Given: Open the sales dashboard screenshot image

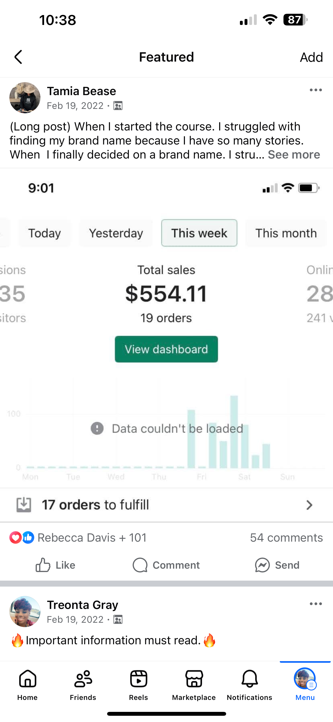Looking at the screenshot, I should (x=166, y=345).
